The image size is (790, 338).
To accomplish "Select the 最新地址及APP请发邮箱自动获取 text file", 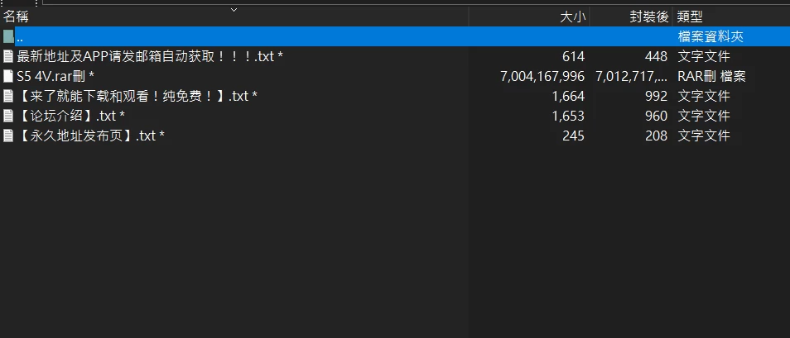I will [x=150, y=56].
